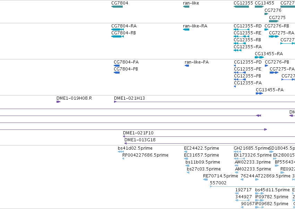Open transcript CG13455-RA

(269, 54)
